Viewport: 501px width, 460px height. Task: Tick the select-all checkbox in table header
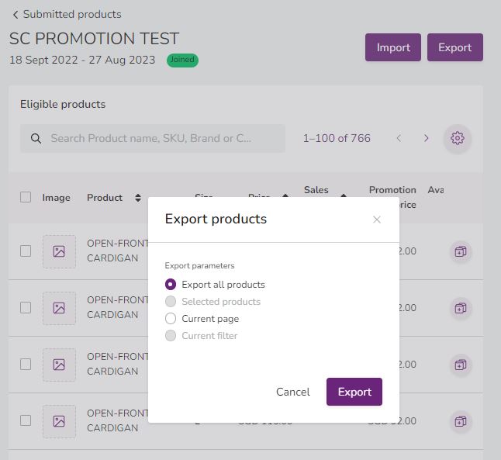[x=26, y=197]
